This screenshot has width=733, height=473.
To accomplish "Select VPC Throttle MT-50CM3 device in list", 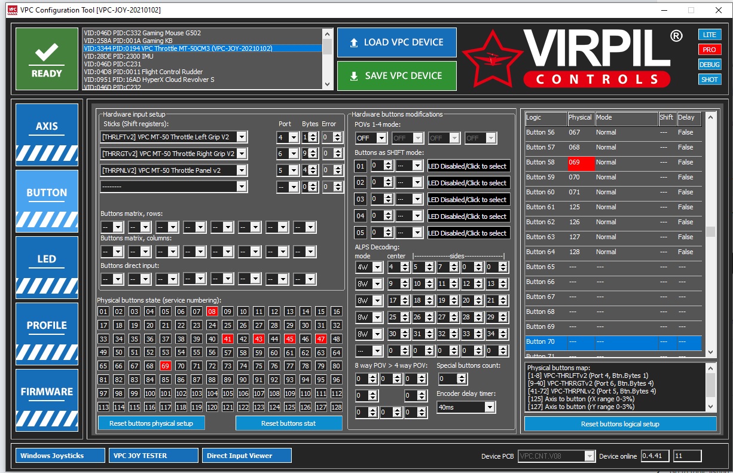I will pos(202,48).
